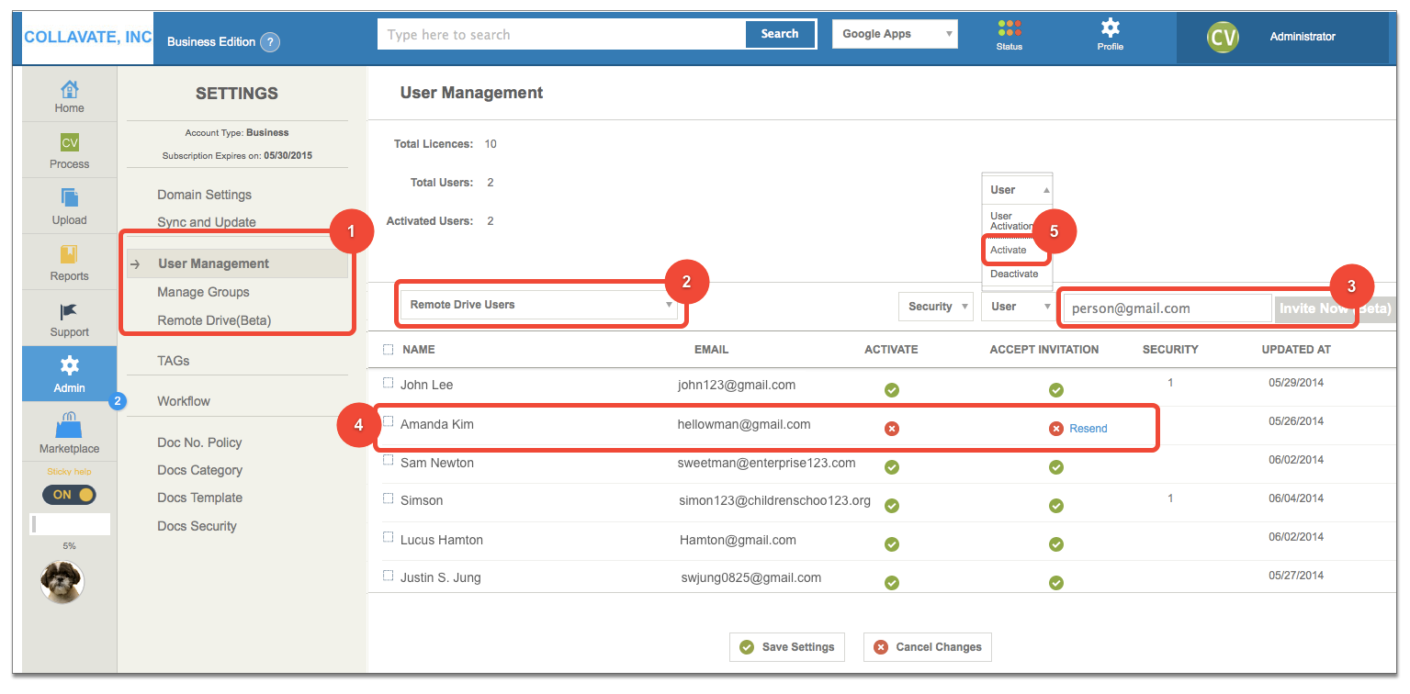
Task: Click the Business Edition help question mark
Action: coord(270,42)
